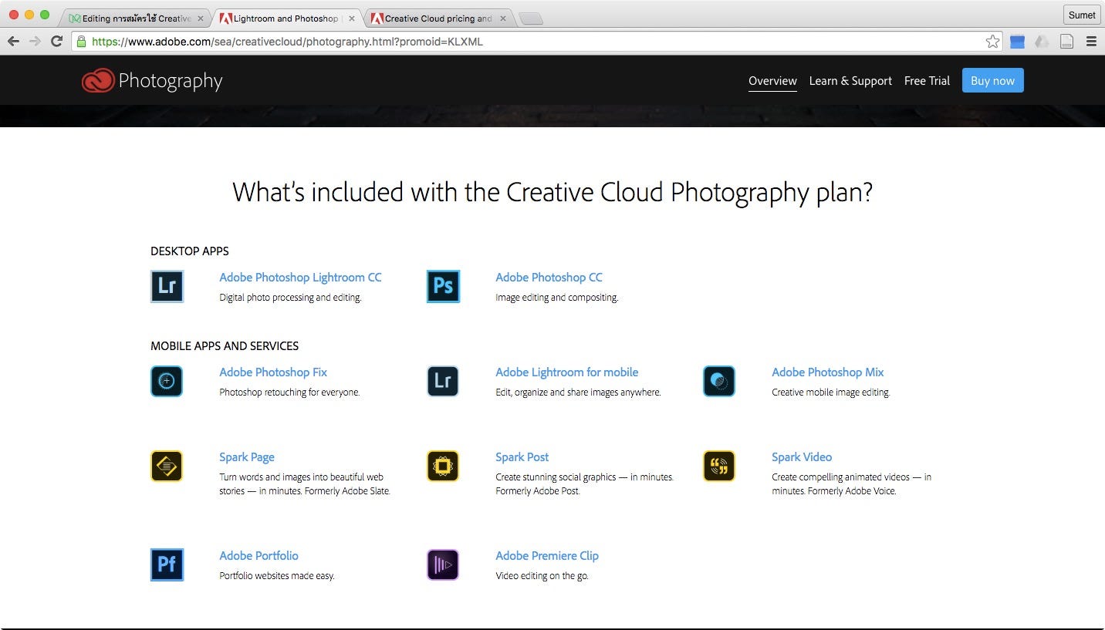Click the Lightroom CC desktop app icon
This screenshot has width=1105, height=630.
click(167, 286)
